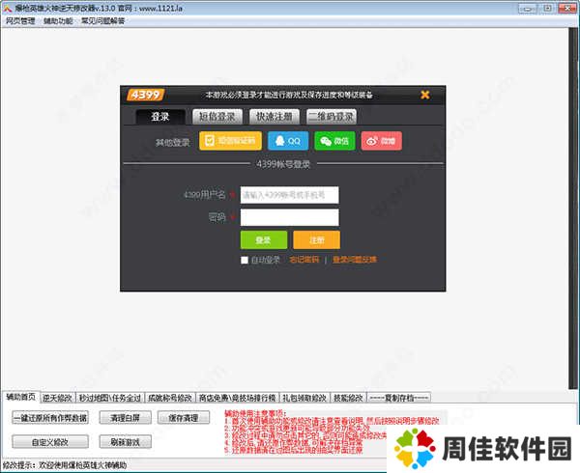
Task: Switch to the 礼包领取修改 tab
Action: click(x=304, y=398)
